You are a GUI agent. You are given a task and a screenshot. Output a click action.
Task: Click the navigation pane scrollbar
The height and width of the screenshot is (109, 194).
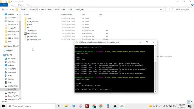[x=20, y=55]
